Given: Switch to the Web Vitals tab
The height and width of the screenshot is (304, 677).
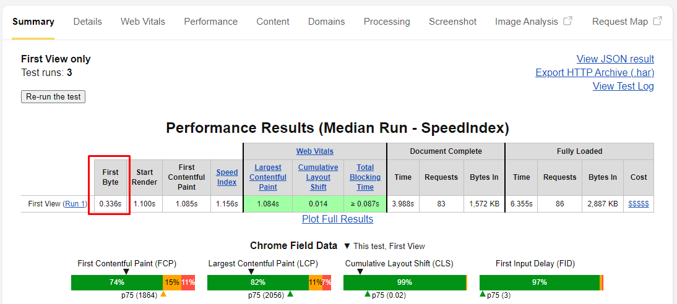Looking at the screenshot, I should pyautogui.click(x=142, y=22).
